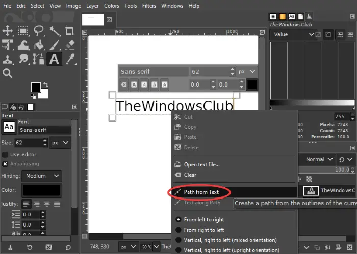
Task: Open text Color swatch in tool options
Action: (42, 190)
